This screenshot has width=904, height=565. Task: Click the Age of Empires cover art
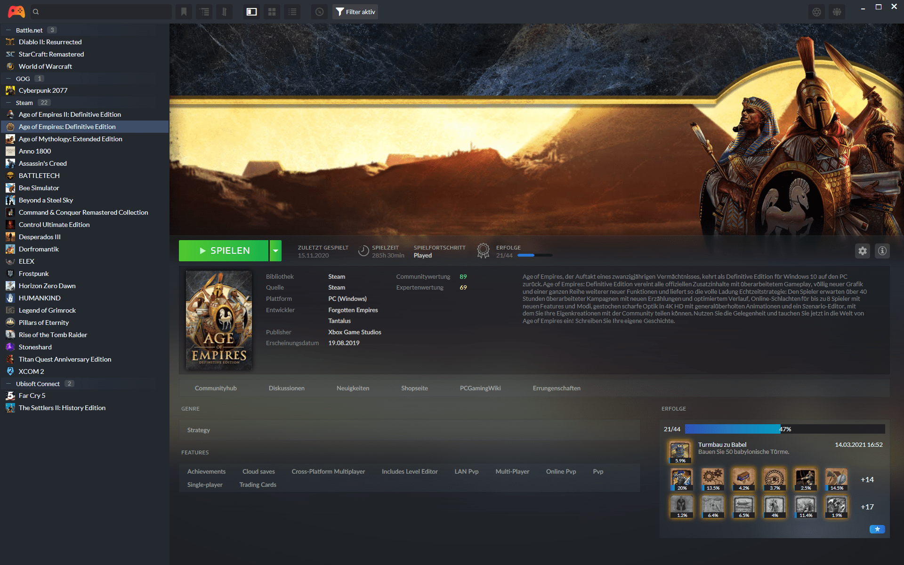click(219, 320)
